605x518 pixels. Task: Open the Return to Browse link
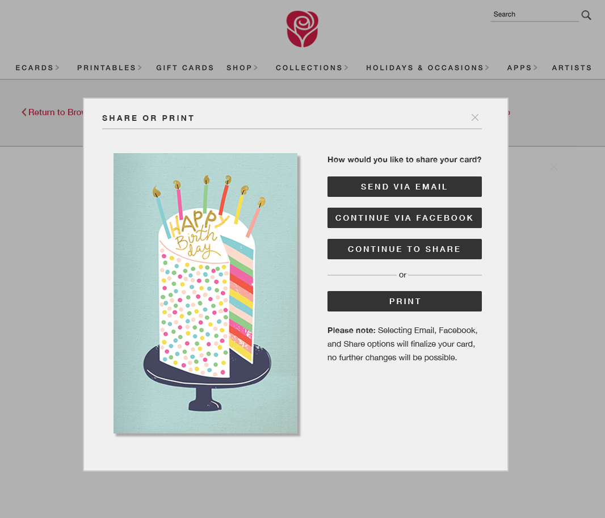[52, 112]
